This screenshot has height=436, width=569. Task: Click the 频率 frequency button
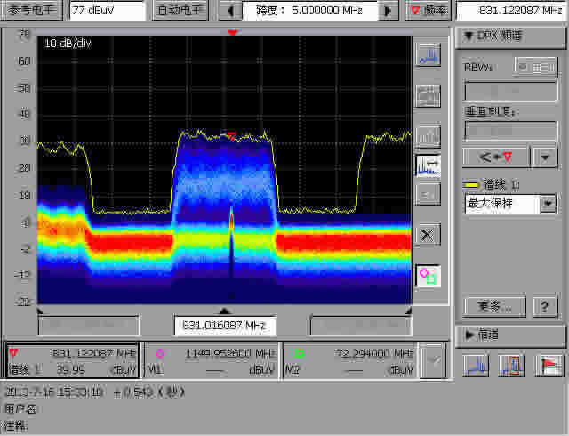[x=429, y=11]
